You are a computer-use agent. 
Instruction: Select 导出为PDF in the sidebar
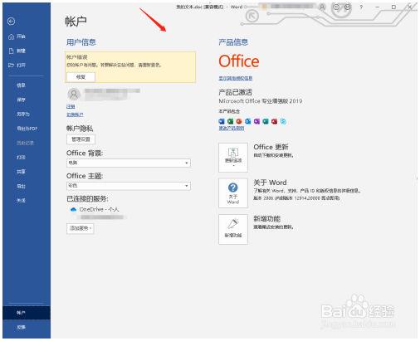pyautogui.click(x=27, y=129)
